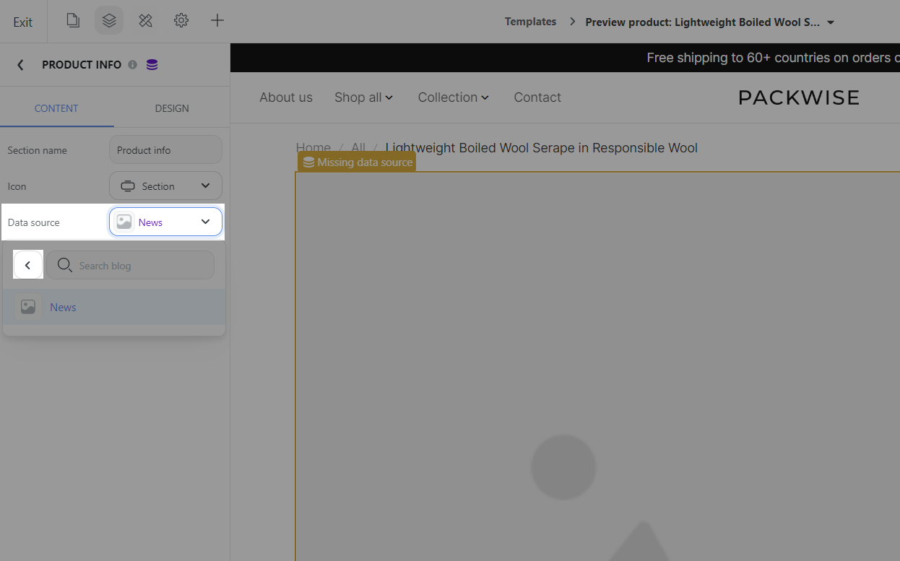Click the Section icon in Icon dropdown
Image resolution: width=900 pixels, height=561 pixels.
[128, 186]
